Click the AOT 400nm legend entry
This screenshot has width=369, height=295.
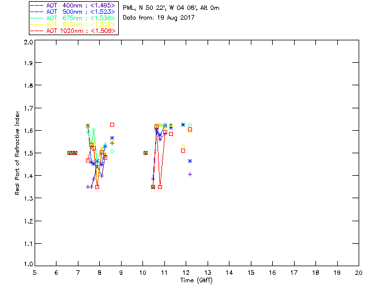point(74,5)
